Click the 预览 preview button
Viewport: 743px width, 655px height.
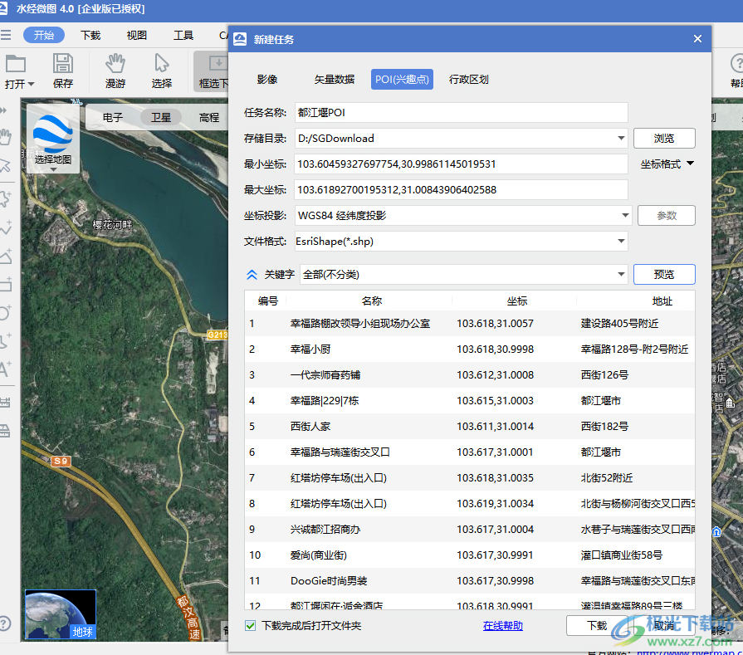pyautogui.click(x=664, y=275)
